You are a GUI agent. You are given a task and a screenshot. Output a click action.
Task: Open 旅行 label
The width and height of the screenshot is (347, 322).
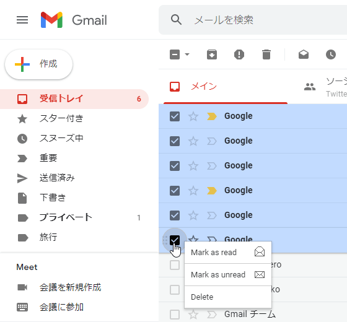[x=74, y=238]
